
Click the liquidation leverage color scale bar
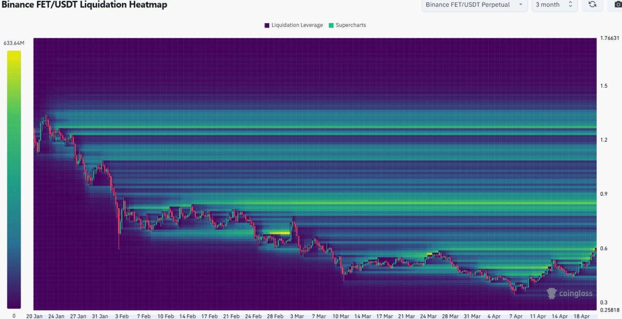[14, 180]
